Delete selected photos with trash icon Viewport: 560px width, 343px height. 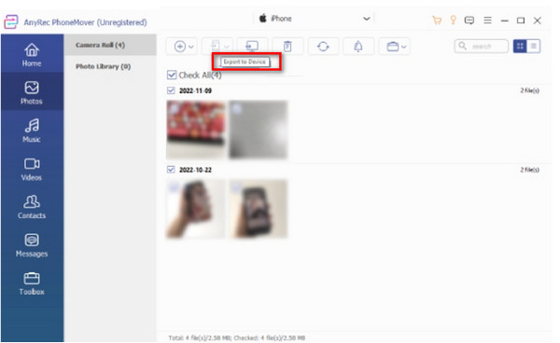[x=287, y=47]
